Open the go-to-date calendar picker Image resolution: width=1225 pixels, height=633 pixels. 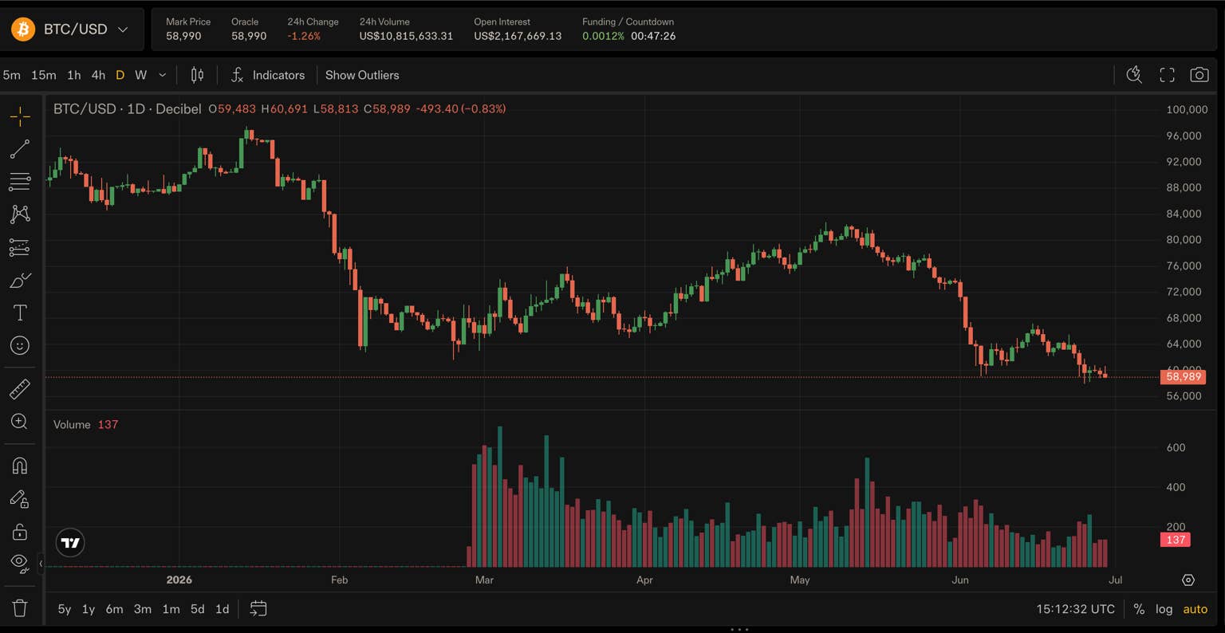point(258,608)
